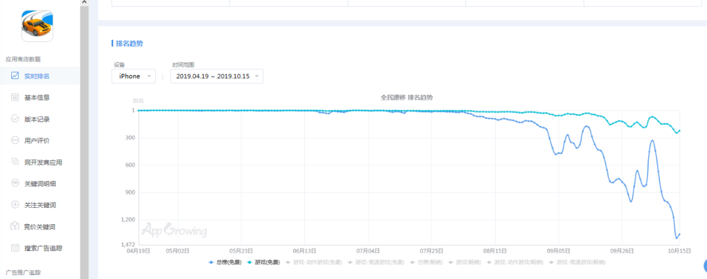Click the sidebar scrollbar up arrow
Viewport: 707px width, 279px height.
84,3
